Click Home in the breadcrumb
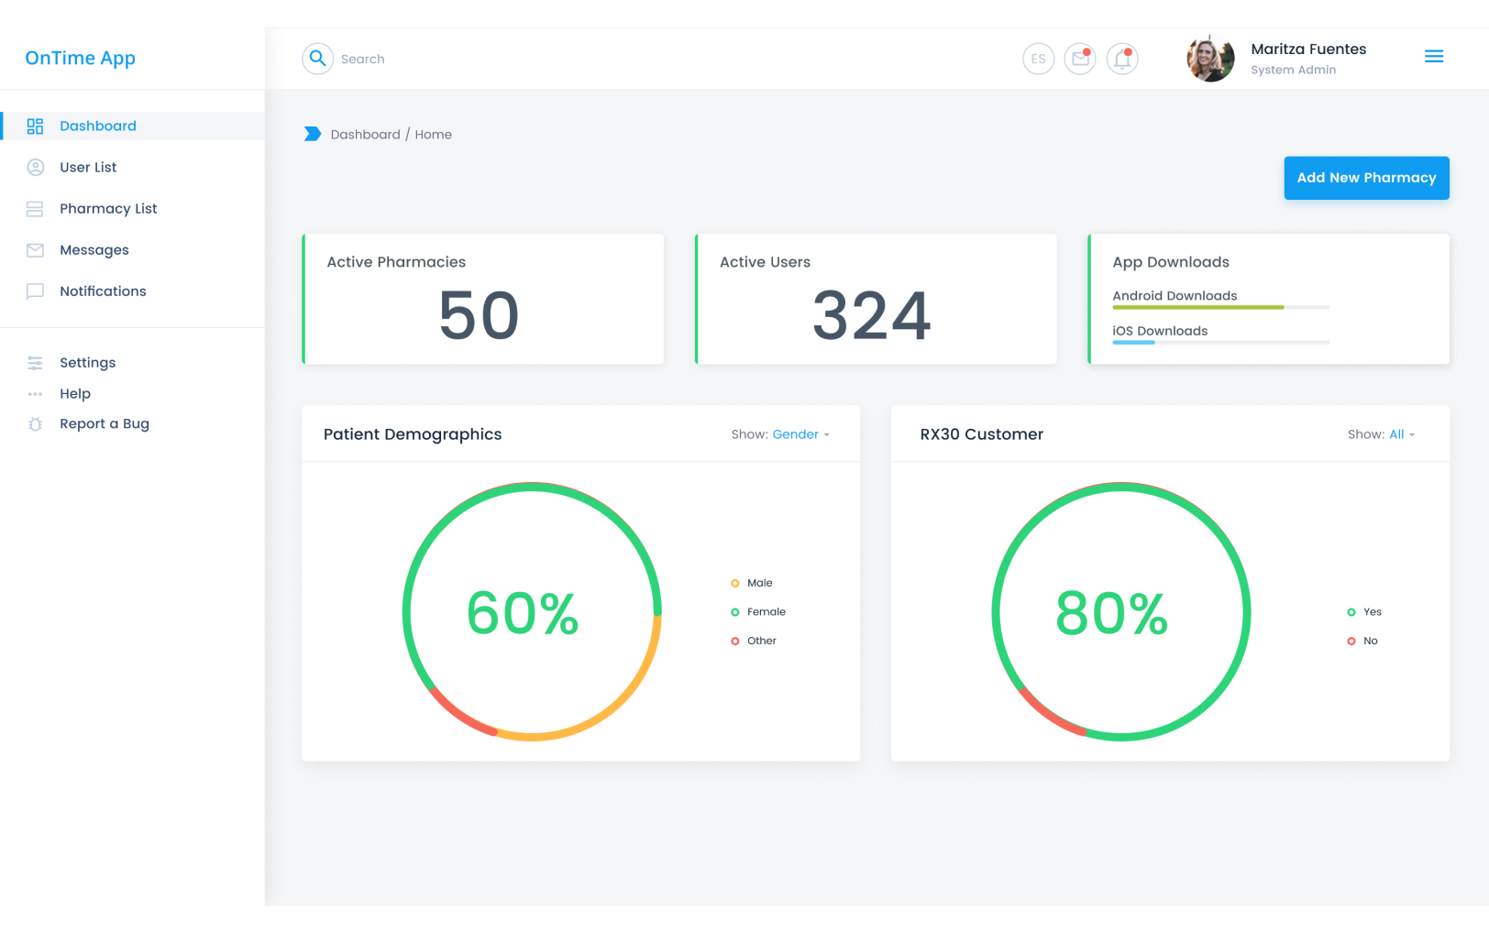This screenshot has width=1489, height=933. 433,134
